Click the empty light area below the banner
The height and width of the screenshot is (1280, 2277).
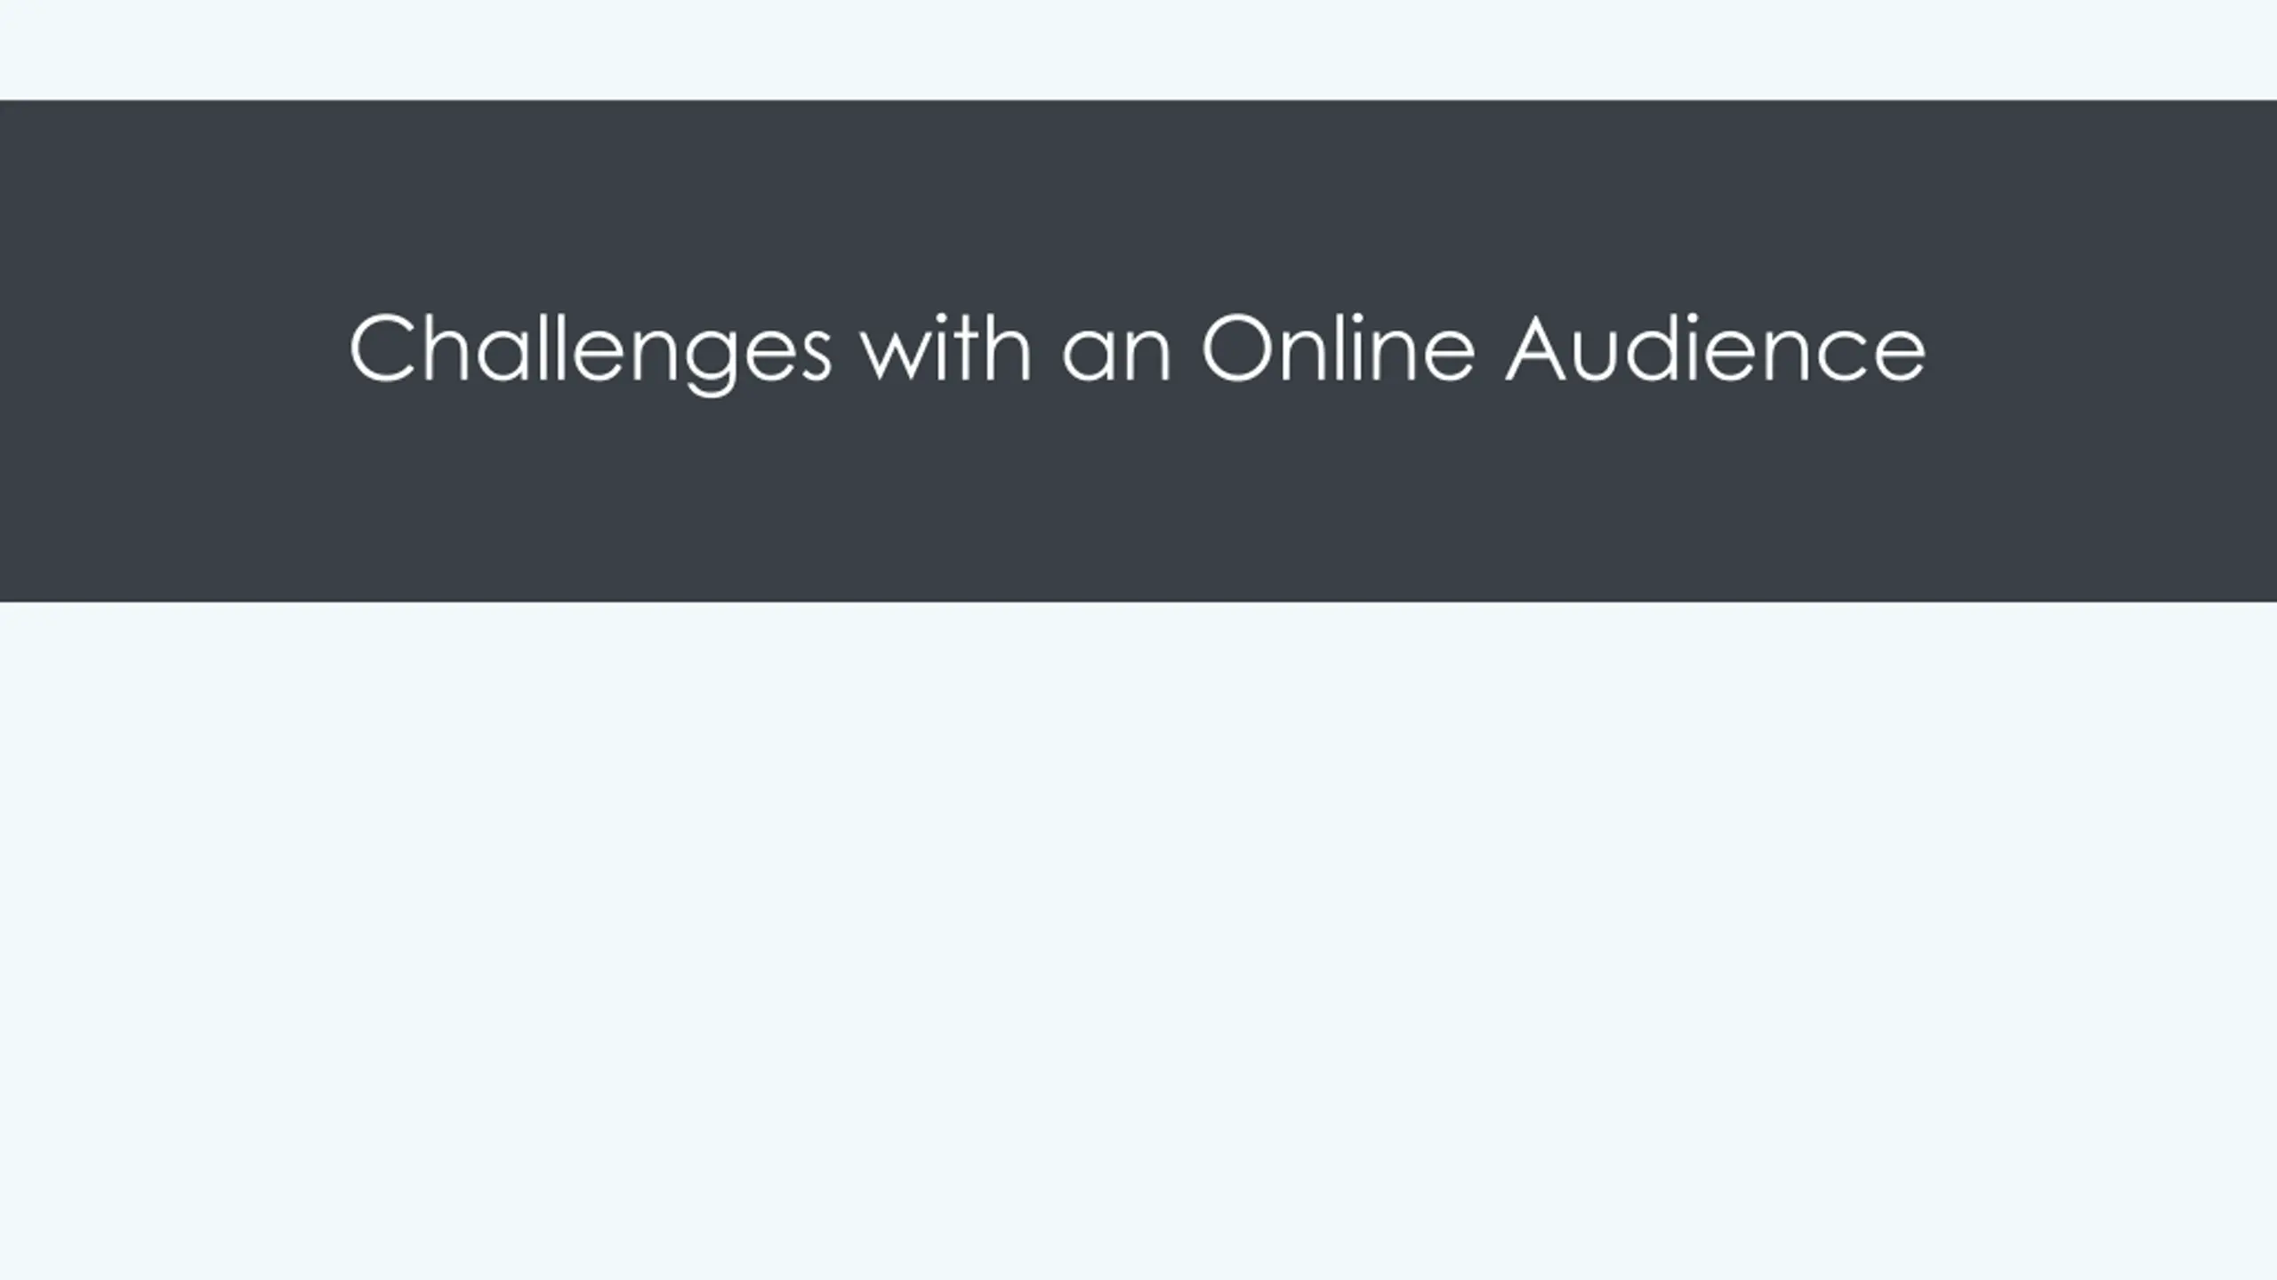click(x=1138, y=940)
